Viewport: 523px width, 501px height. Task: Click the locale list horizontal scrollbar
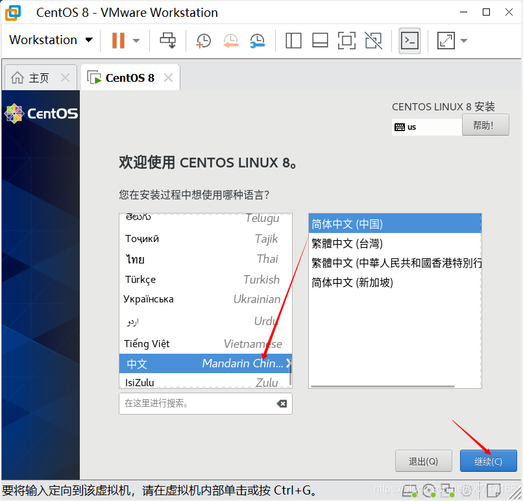coord(383,386)
